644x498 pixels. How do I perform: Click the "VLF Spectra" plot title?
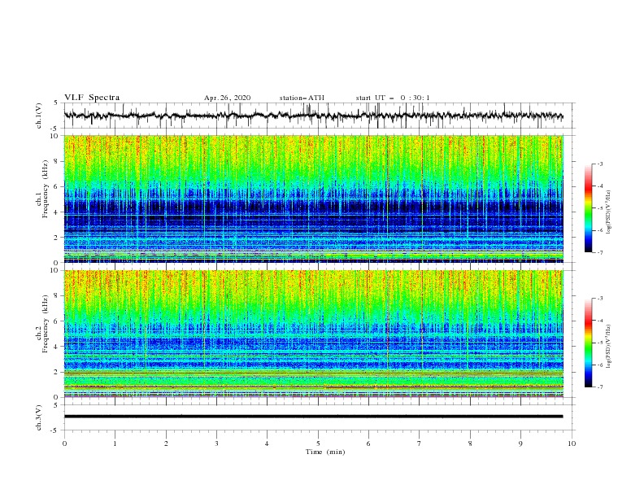point(92,98)
